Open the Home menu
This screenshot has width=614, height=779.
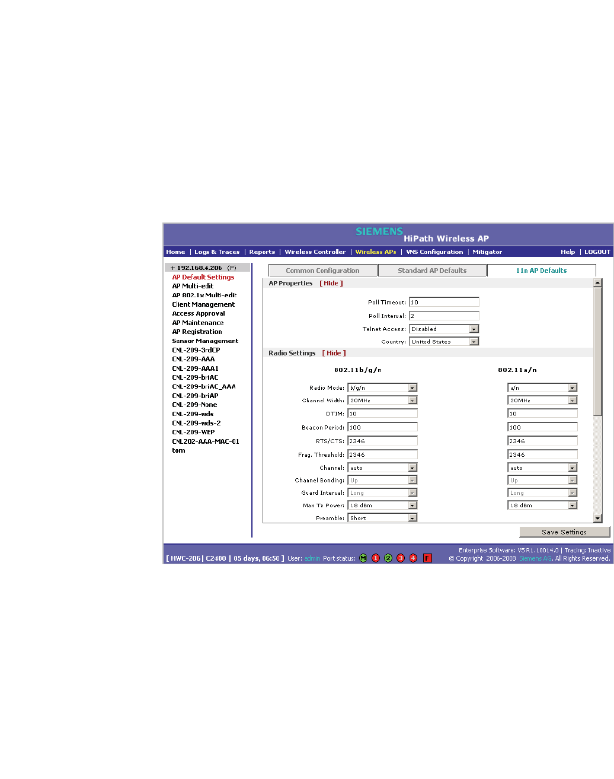pos(175,252)
